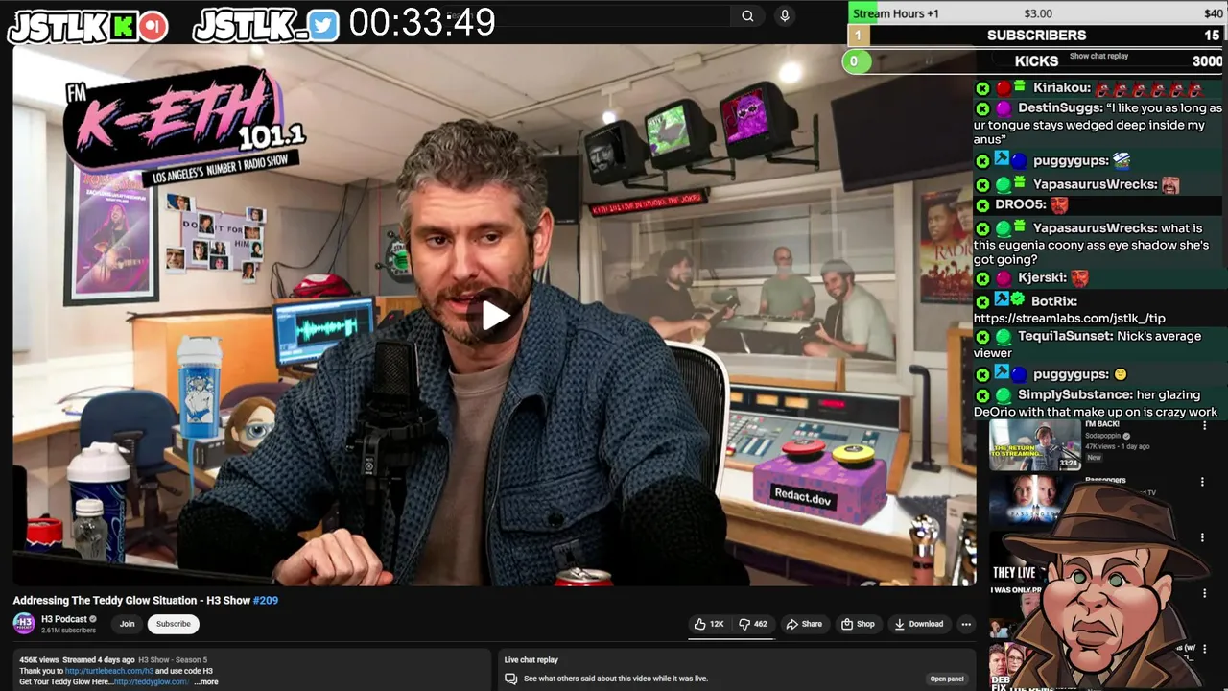Open the streamlabs.com/jstlk_/tip link
The width and height of the screenshot is (1228, 691).
1070,319
